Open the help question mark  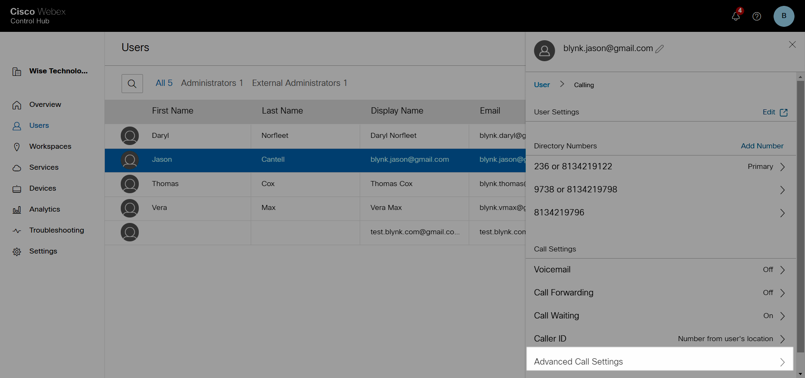757,16
